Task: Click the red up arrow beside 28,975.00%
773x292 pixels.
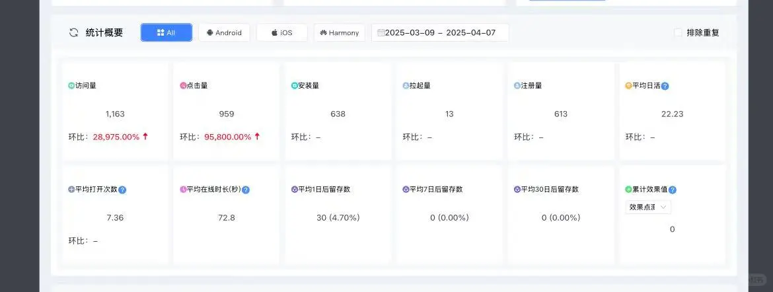Action: 145,137
